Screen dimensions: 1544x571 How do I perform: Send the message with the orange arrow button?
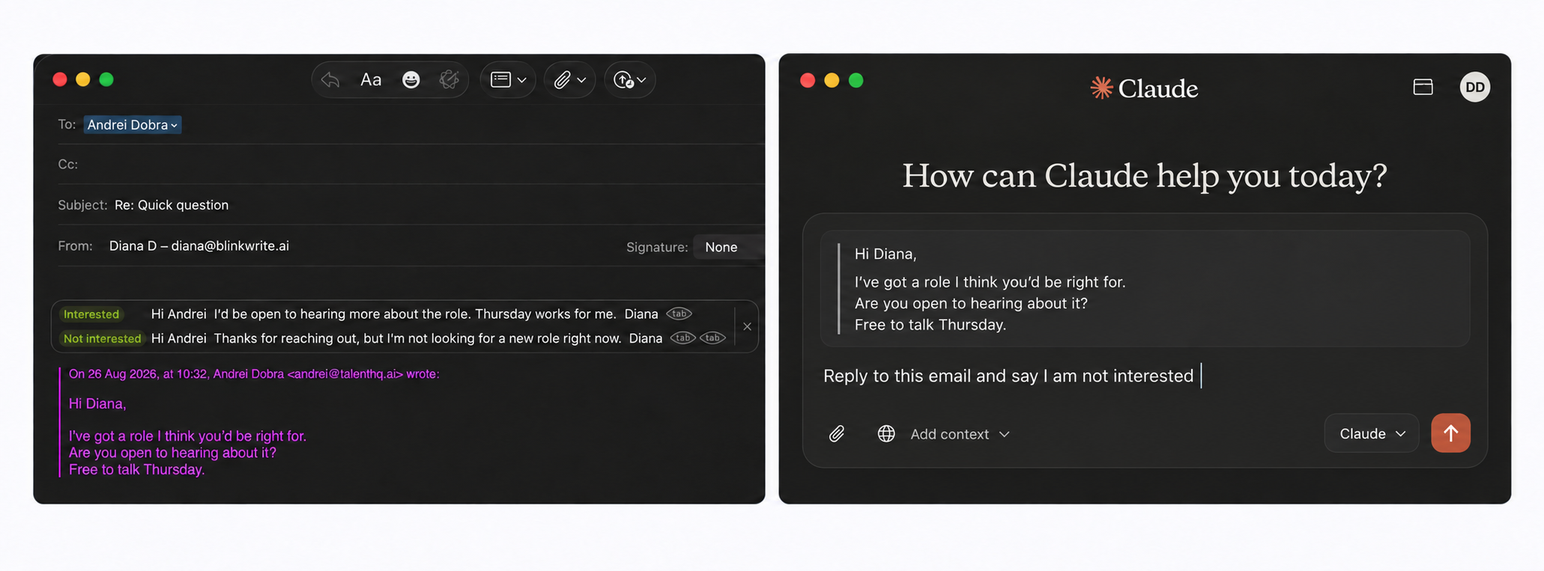1450,433
